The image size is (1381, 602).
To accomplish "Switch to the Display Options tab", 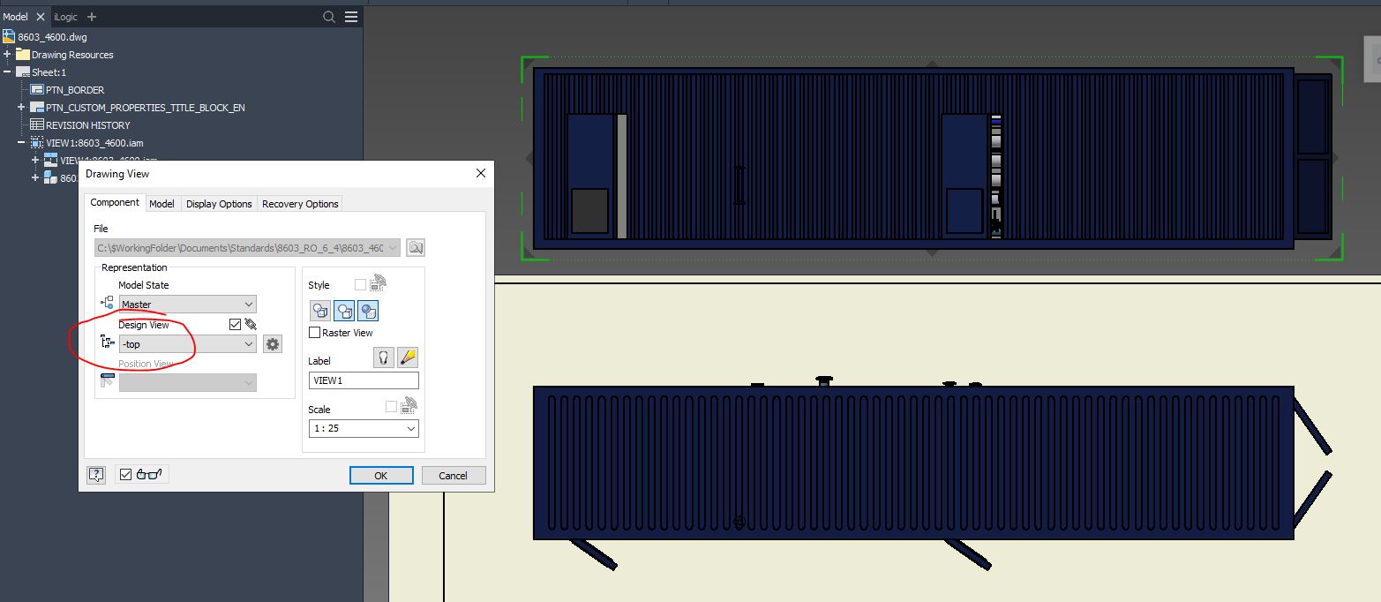I will [218, 203].
